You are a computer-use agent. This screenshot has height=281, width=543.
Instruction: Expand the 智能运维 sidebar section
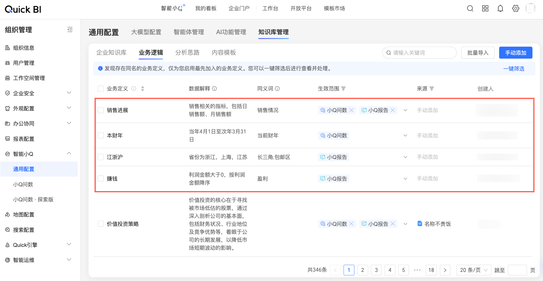tap(69, 260)
